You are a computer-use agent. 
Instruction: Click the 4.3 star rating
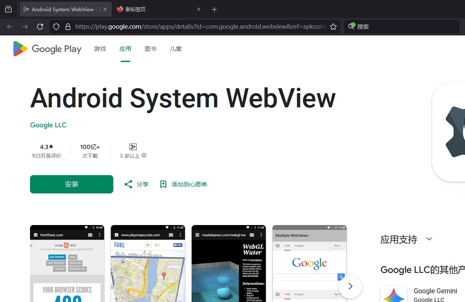click(x=47, y=147)
